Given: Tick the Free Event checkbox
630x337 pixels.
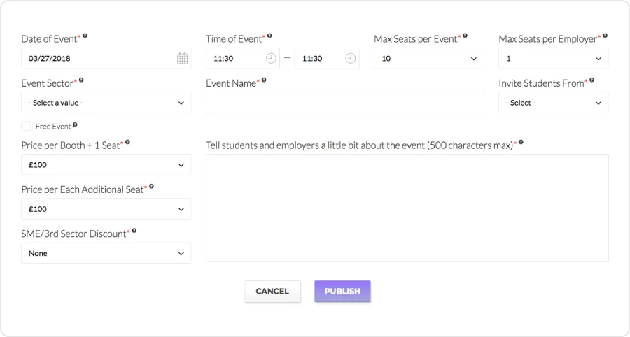Looking at the screenshot, I should click(26, 126).
